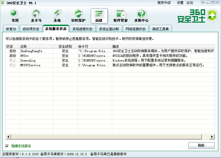Select 系统服务状态 tab
Viewport: 221px width, 158px height.
pos(56,29)
